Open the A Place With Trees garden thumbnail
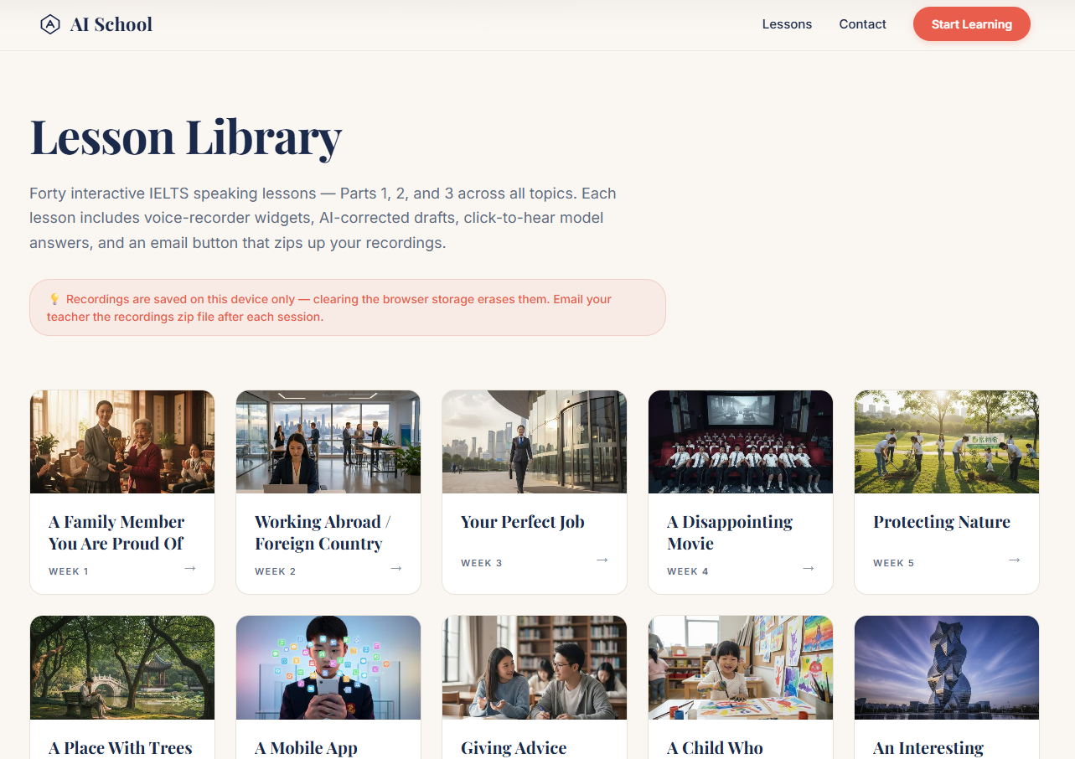Viewport: 1075px width, 759px height. pyautogui.click(x=122, y=668)
